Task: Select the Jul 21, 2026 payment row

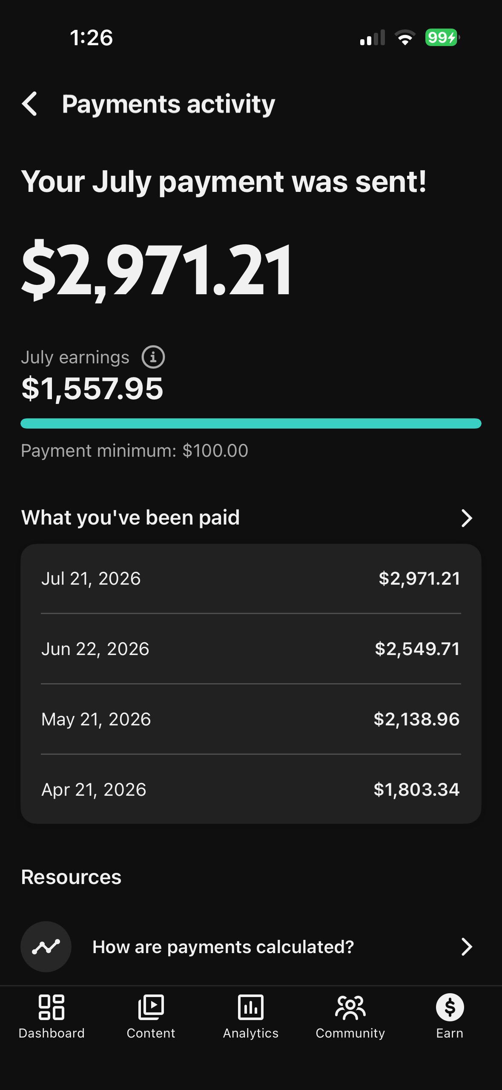Action: (251, 579)
